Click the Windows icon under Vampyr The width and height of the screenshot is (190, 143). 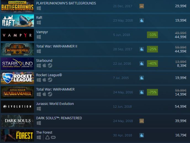pos(39,37)
